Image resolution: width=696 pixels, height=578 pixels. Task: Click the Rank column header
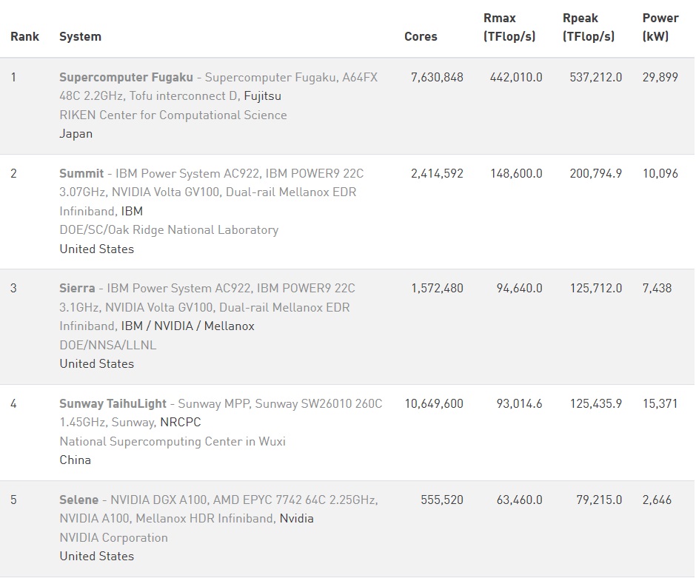[x=24, y=36]
